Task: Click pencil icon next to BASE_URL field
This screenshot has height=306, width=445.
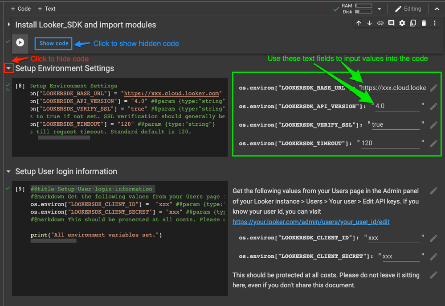Action: pyautogui.click(x=433, y=88)
